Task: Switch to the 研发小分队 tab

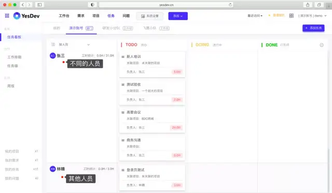Action: pos(118,28)
